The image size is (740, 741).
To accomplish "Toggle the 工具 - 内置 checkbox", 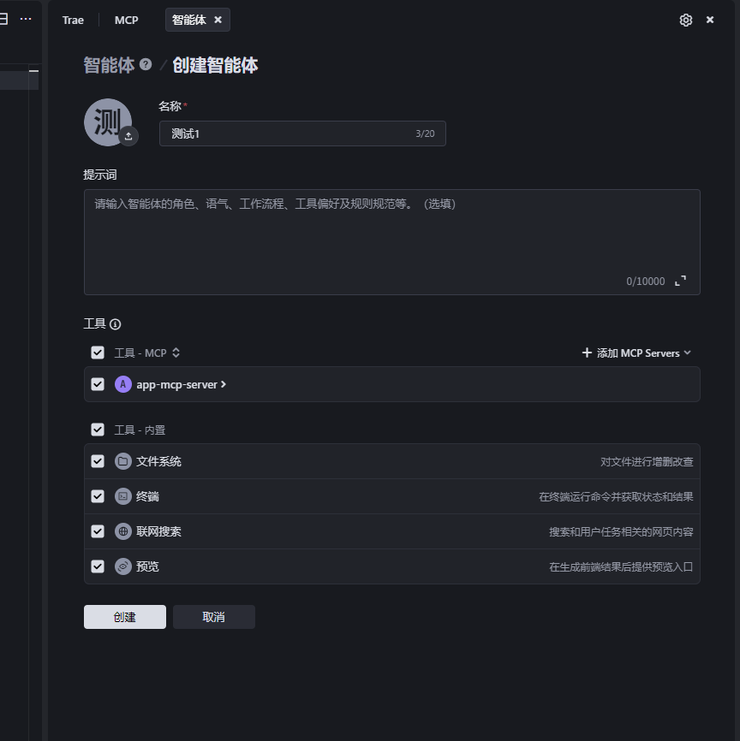I will 98,430.
